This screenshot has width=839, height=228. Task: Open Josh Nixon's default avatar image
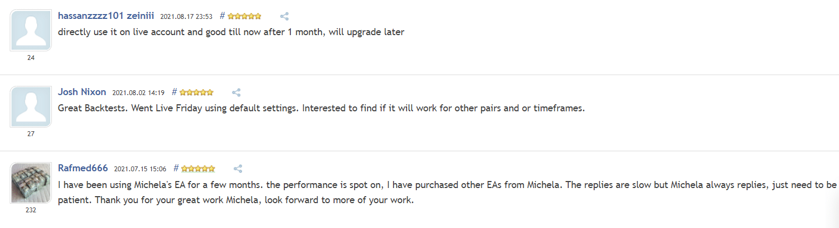31,107
